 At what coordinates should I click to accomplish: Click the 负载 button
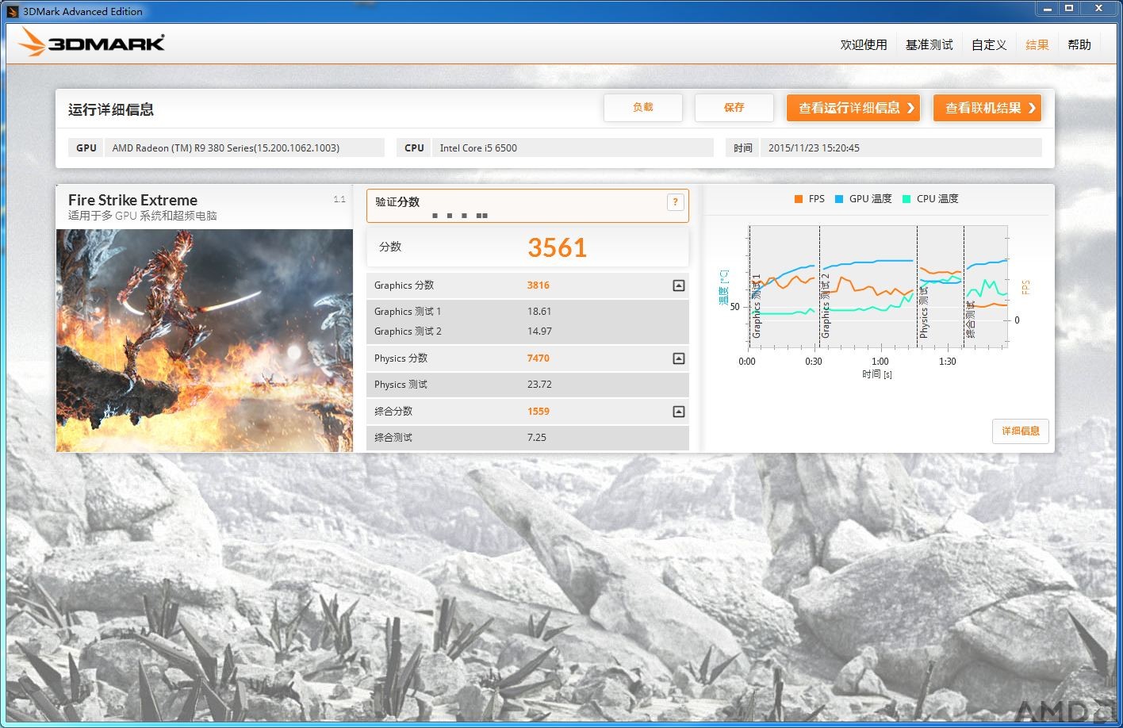click(x=643, y=108)
